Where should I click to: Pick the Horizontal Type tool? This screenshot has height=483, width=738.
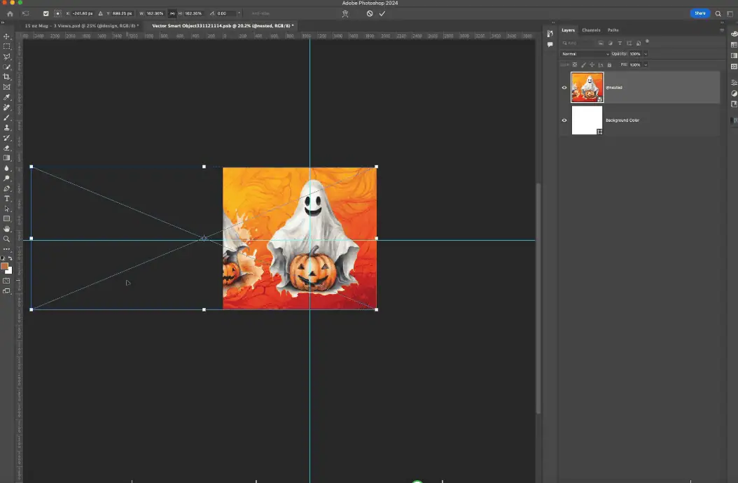tap(7, 199)
